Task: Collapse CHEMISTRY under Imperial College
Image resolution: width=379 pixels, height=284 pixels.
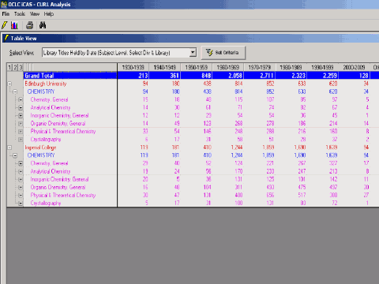Action: click(x=15, y=155)
